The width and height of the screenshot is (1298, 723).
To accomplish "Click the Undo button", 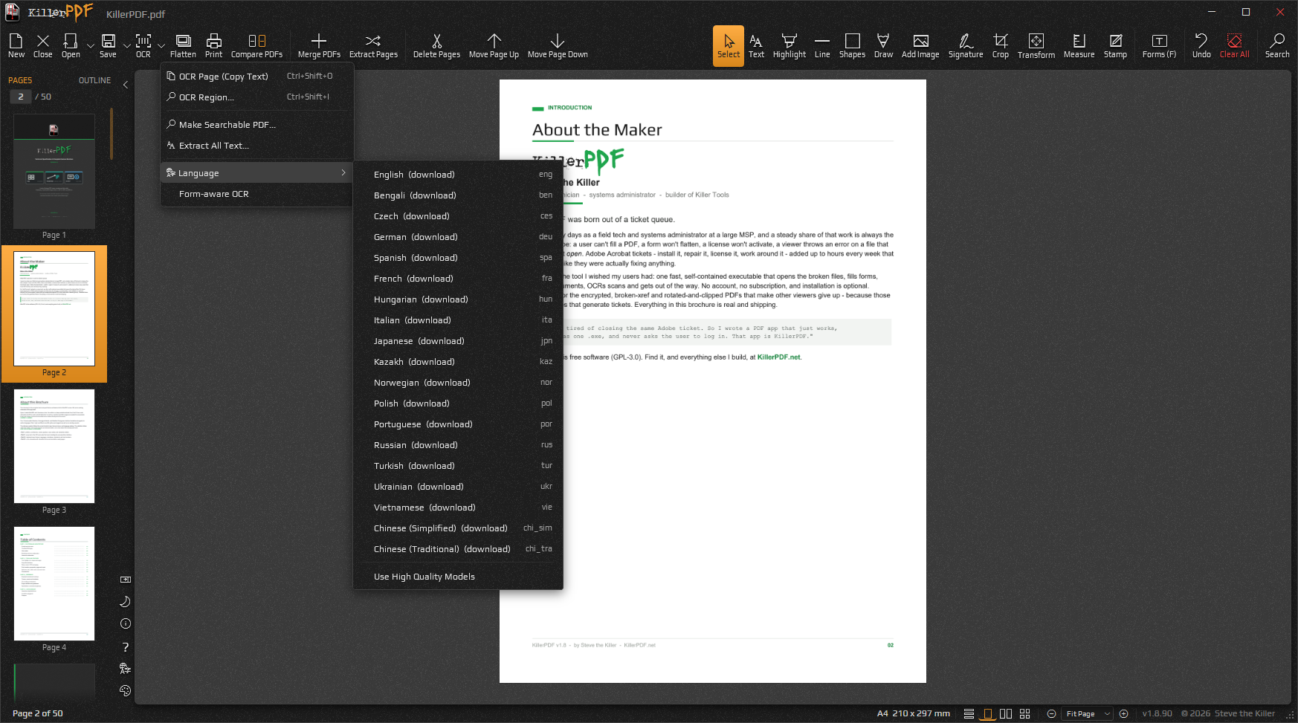I will tap(1201, 45).
